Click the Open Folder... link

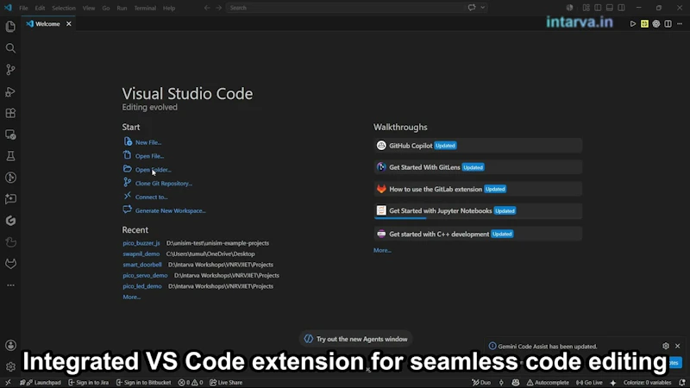tap(154, 170)
